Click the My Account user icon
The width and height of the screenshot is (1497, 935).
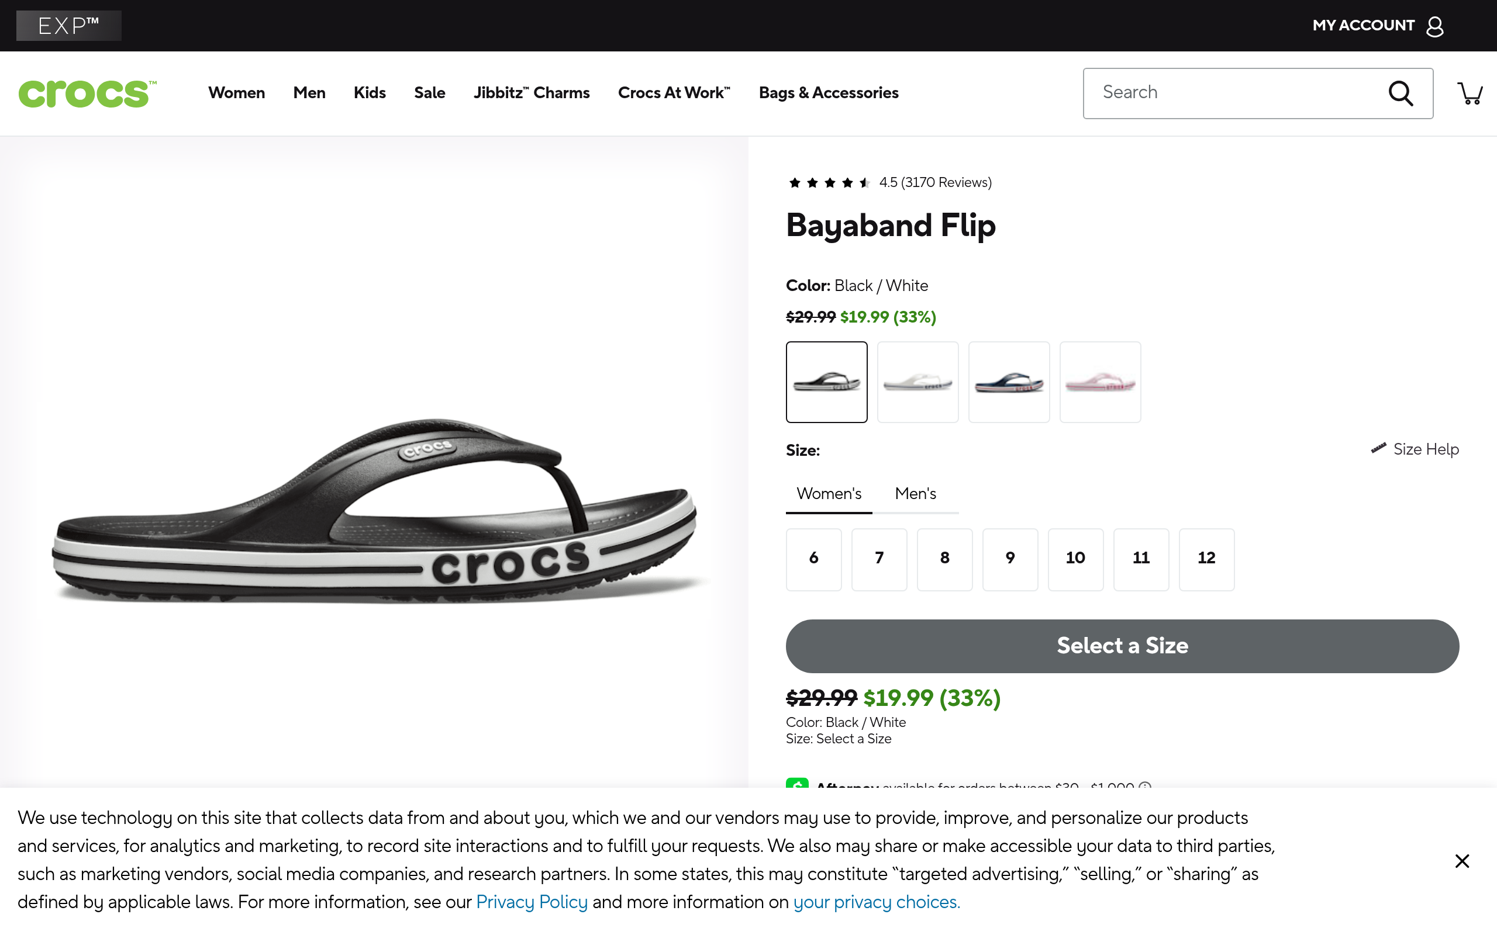pyautogui.click(x=1435, y=26)
